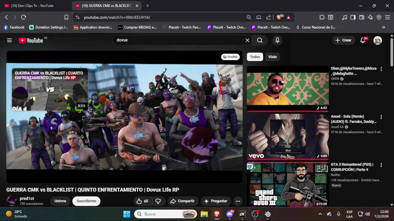394x221 pixels.
Task: Click the Unirme button
Action: 60,201
